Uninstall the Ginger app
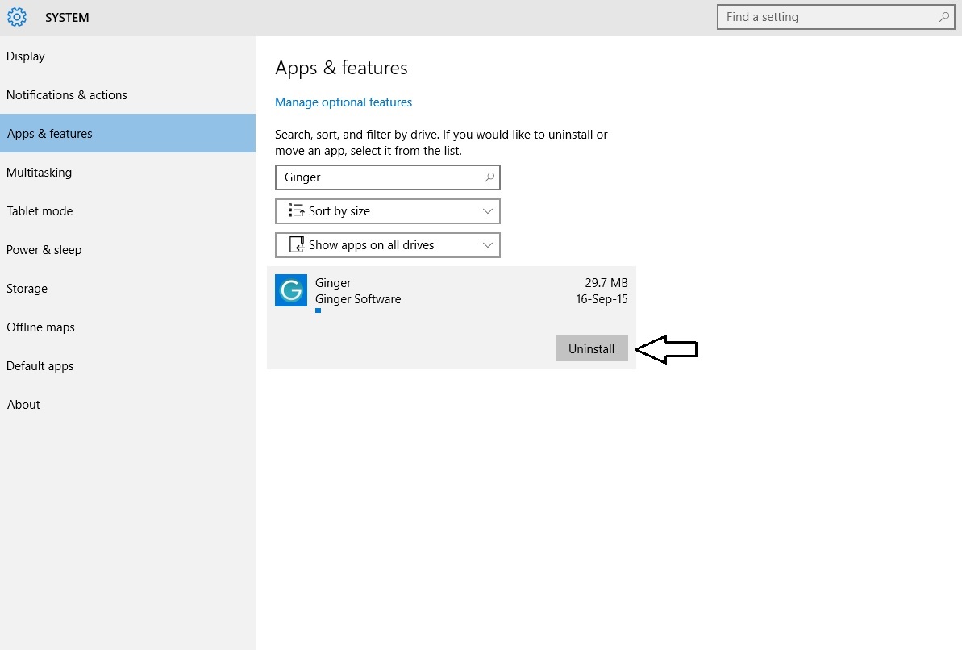Image resolution: width=962 pixels, height=650 pixels. [591, 348]
